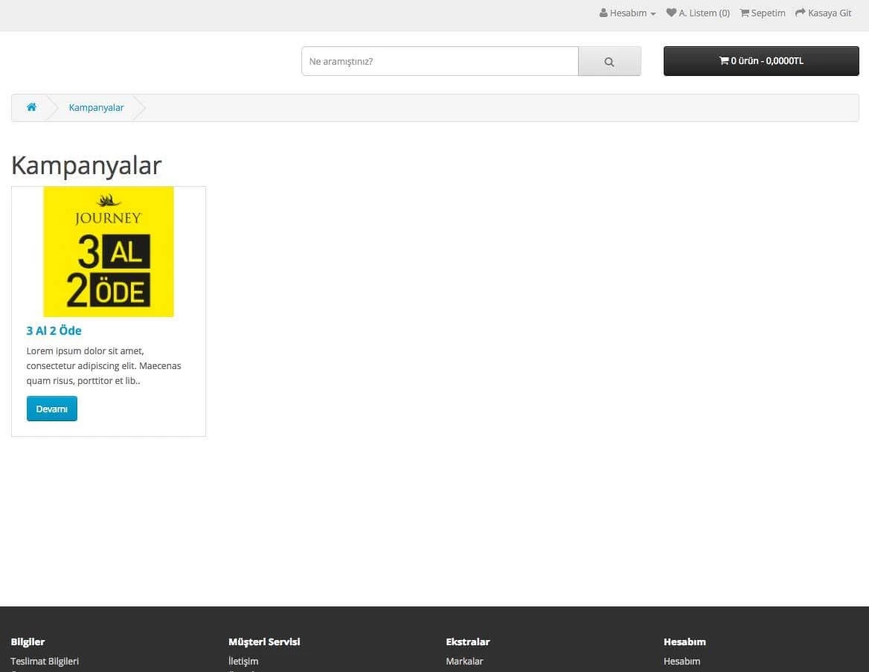
Task: Expand the 0 ürün cart summary button
Action: 760,61
